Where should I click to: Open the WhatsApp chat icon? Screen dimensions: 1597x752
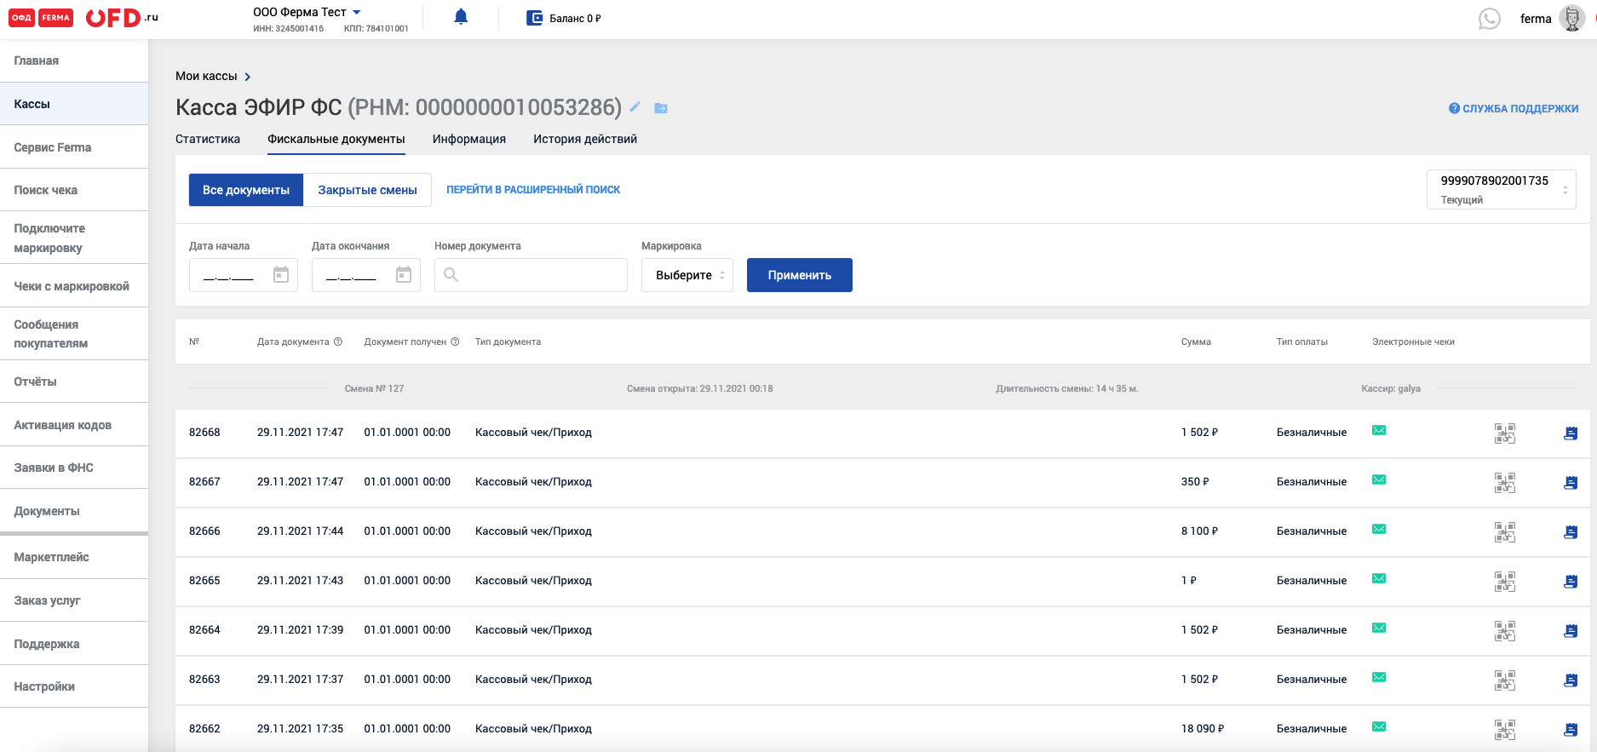pos(1489,19)
